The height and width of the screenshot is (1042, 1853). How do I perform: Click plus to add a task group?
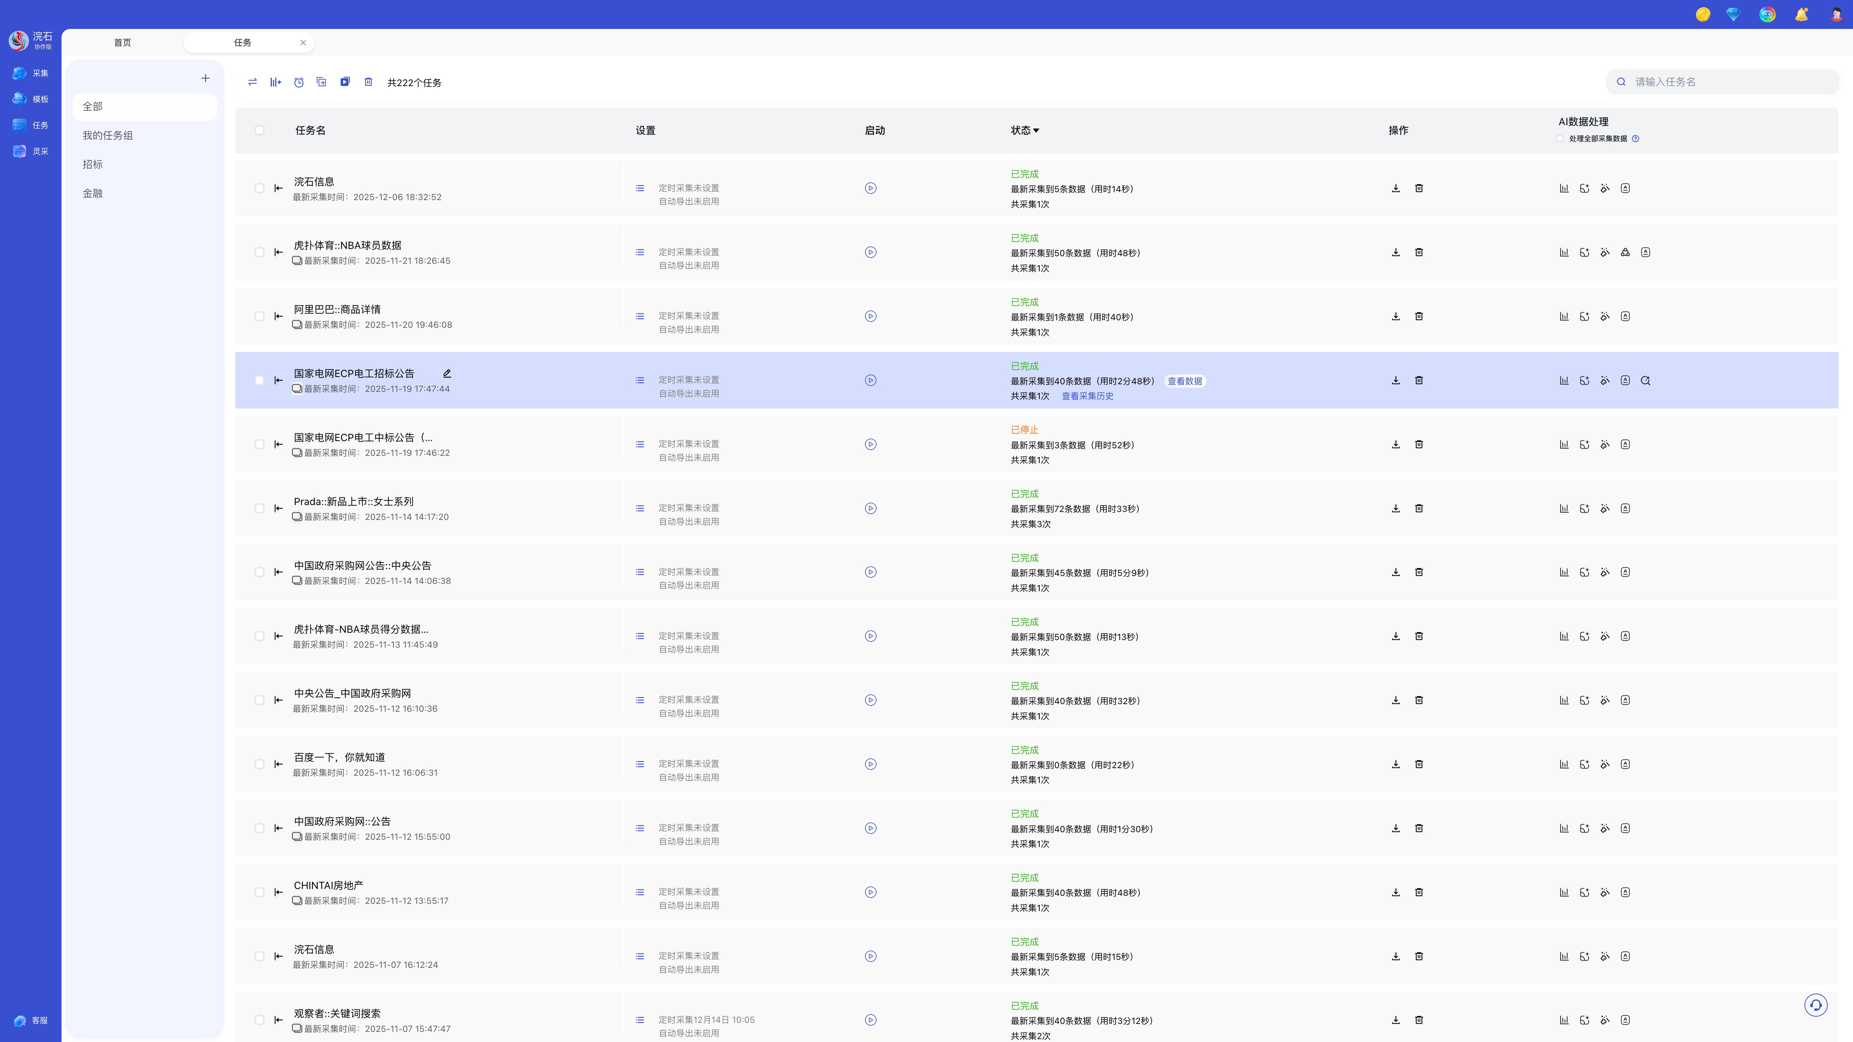(x=206, y=79)
